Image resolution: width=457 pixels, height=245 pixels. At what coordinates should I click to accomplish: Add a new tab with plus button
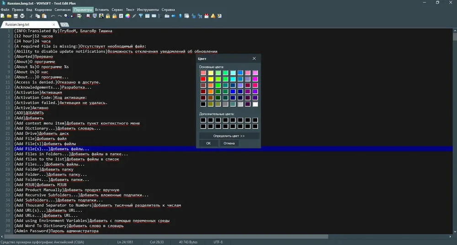(x=64, y=25)
